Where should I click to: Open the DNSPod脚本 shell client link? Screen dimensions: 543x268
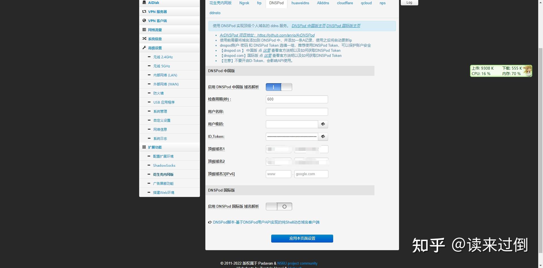click(x=266, y=222)
